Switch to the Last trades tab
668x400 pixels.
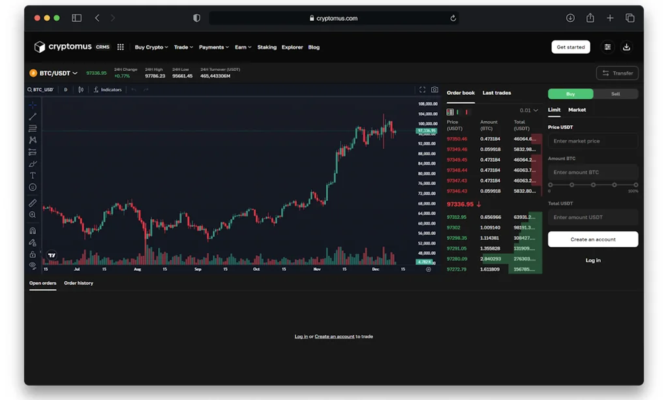496,93
